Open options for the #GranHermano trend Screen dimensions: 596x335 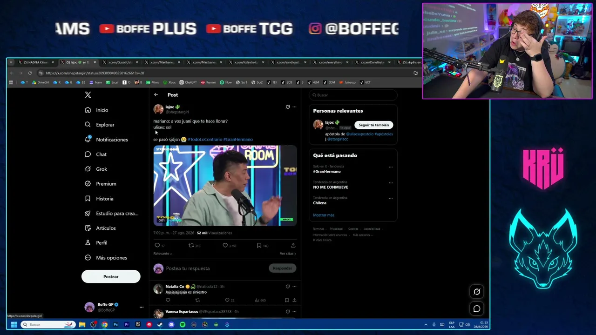pos(391,167)
